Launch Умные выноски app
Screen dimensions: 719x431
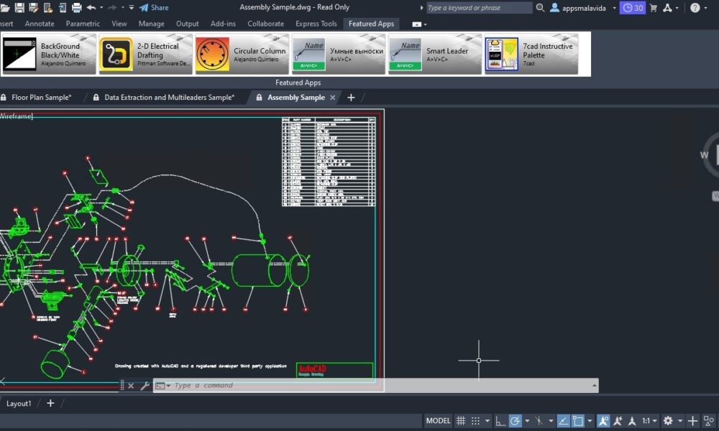coord(339,54)
